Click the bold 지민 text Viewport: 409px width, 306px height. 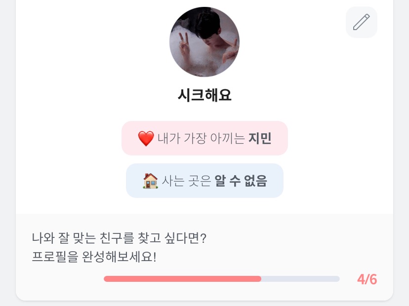[260, 139]
